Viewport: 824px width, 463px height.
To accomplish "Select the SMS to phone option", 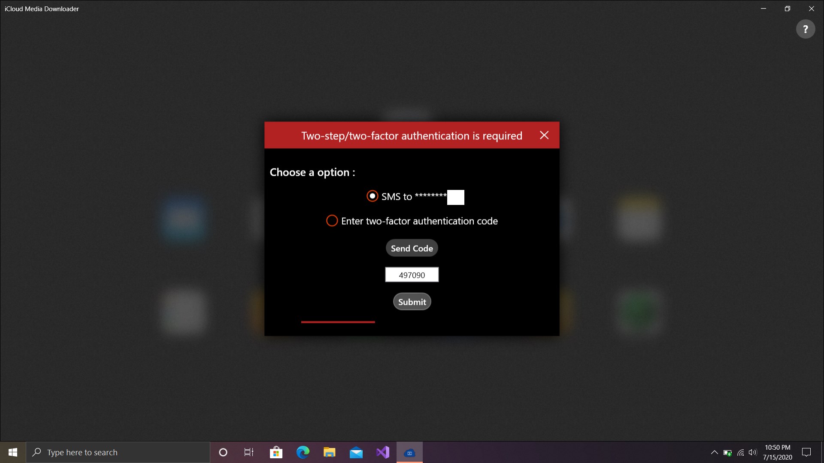I will pyautogui.click(x=372, y=196).
